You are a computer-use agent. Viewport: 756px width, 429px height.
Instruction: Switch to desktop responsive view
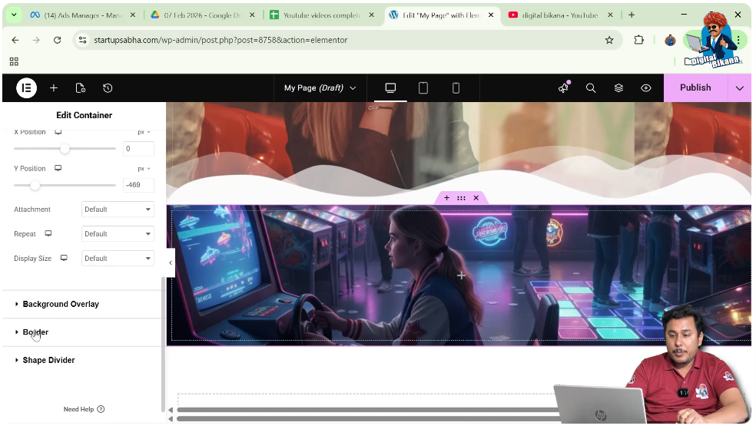[390, 87]
